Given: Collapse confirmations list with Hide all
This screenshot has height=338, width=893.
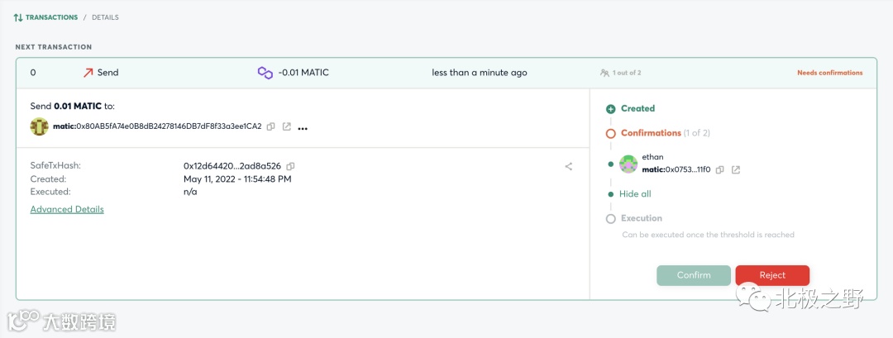Looking at the screenshot, I should click(635, 194).
